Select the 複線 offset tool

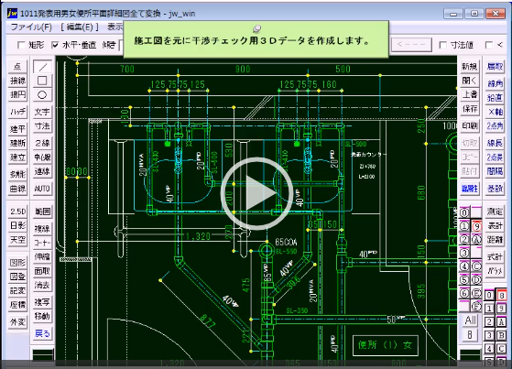42,229
